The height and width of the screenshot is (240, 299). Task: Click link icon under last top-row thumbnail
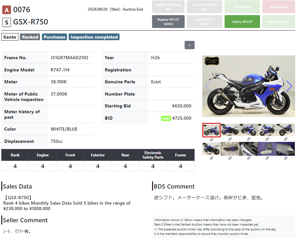(x=285, y=139)
